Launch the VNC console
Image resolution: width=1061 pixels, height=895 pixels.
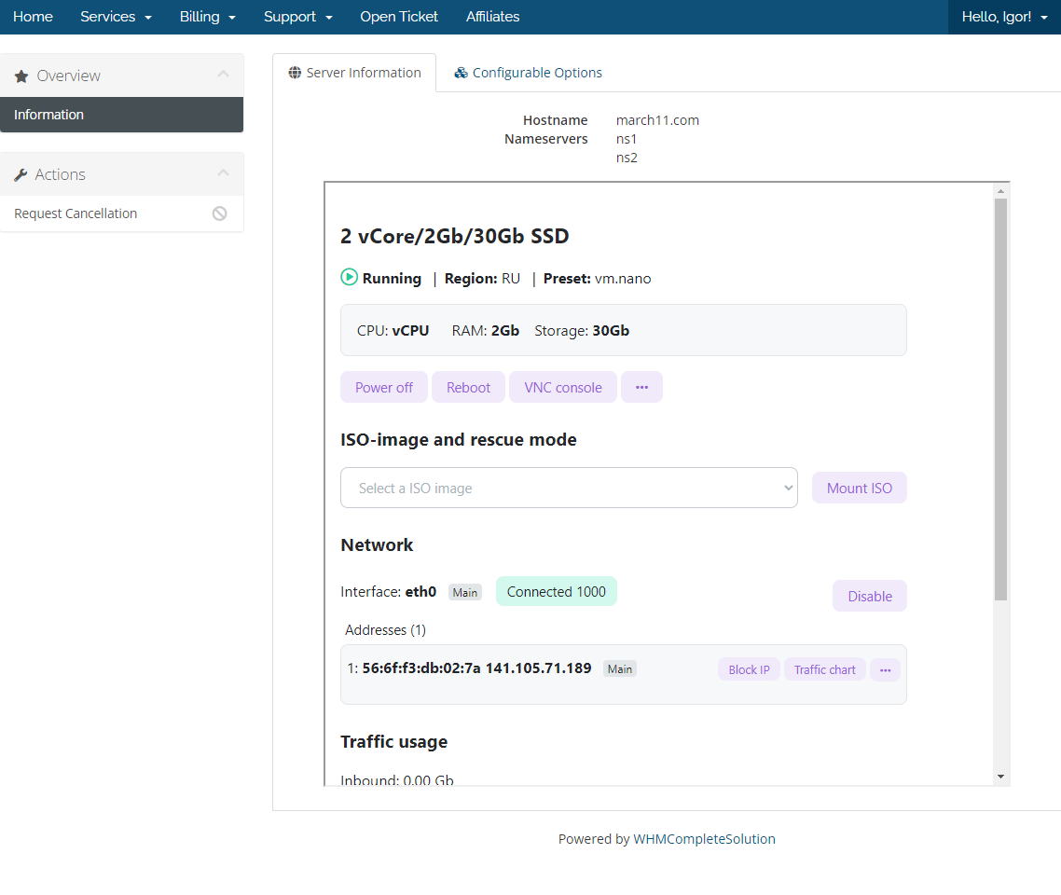[x=563, y=387]
